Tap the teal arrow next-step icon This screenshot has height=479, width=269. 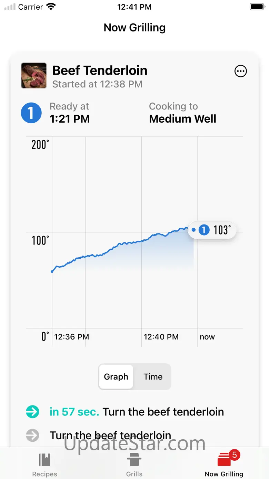33,412
